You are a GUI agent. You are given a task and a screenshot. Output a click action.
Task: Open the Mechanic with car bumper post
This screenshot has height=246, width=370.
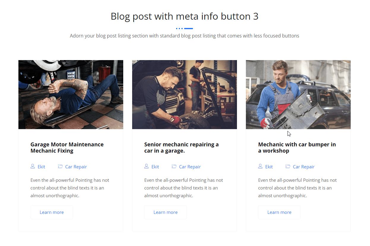click(297, 148)
